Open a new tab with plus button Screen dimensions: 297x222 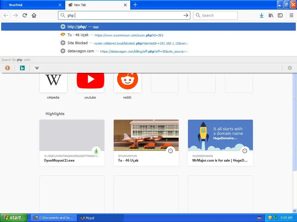click(135, 5)
